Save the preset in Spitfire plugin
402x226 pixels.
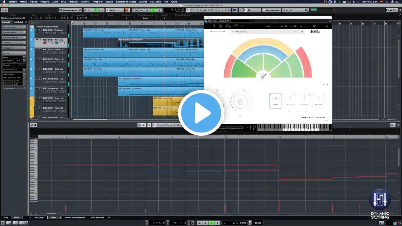pyautogui.click(x=302, y=32)
